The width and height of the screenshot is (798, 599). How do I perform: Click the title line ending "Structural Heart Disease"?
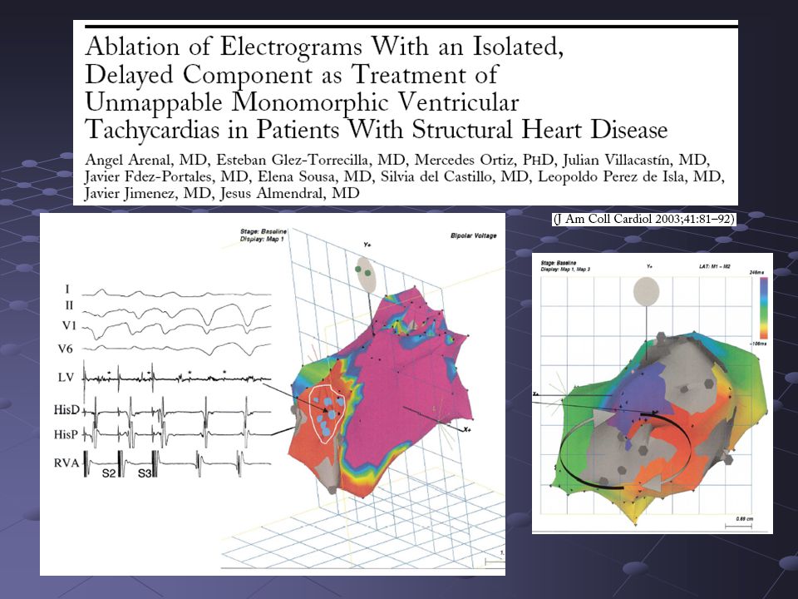376,130
